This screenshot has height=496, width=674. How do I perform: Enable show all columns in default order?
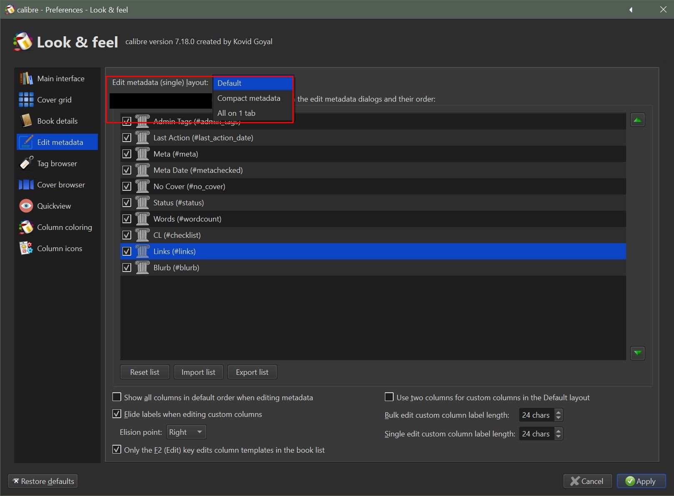[x=117, y=397]
